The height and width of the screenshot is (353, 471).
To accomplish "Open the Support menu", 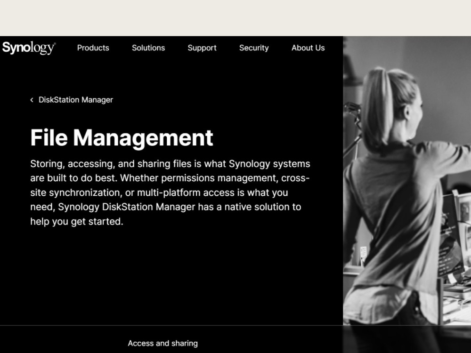I will [202, 48].
